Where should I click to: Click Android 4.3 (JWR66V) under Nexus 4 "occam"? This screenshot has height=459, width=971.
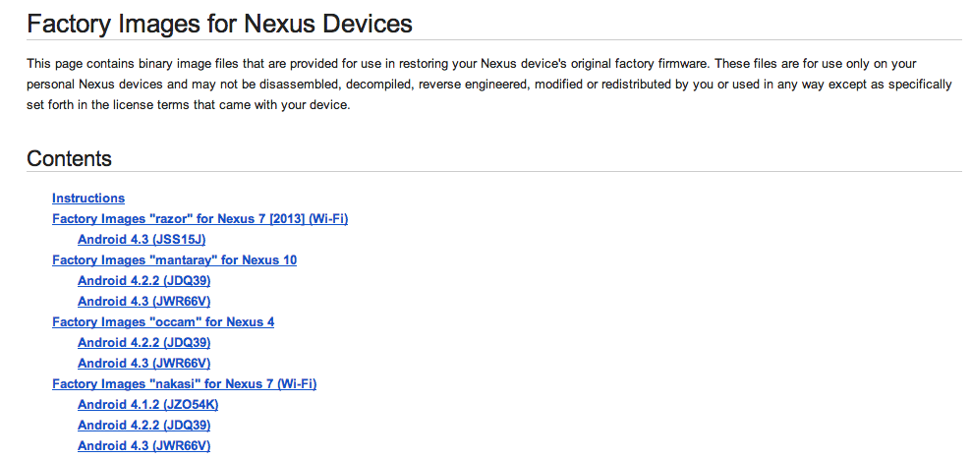[x=143, y=364]
